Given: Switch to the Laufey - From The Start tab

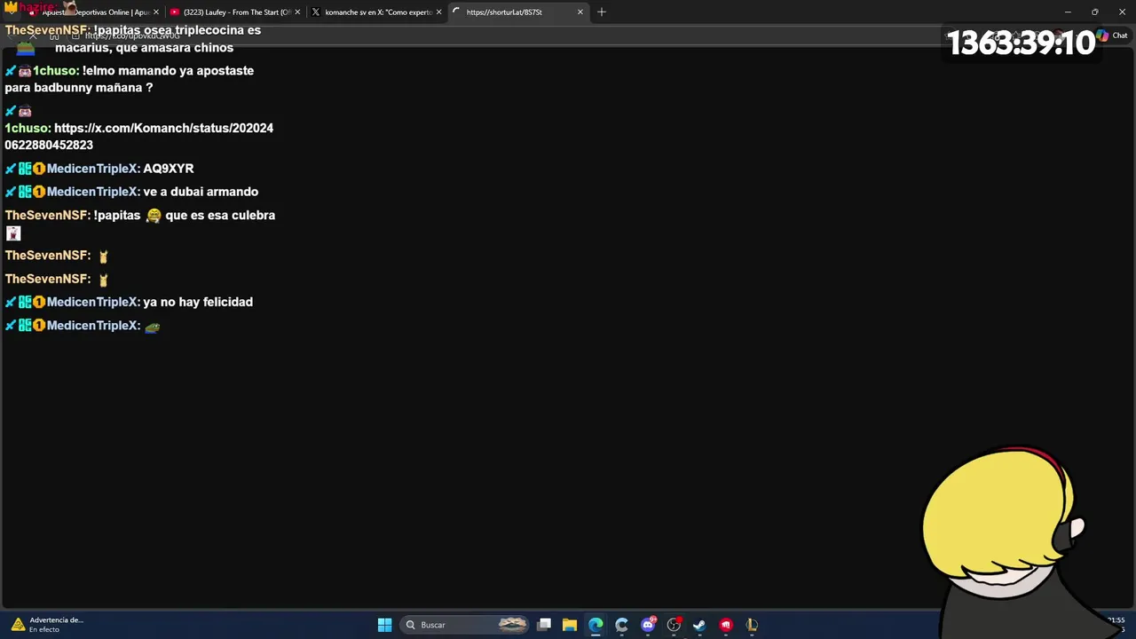Looking at the screenshot, I should coord(235,12).
